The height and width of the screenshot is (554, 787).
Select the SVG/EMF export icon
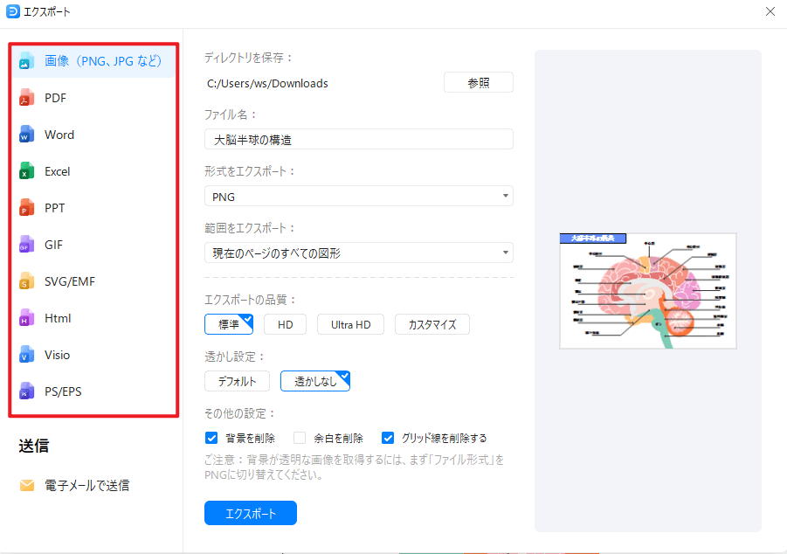[x=25, y=281]
